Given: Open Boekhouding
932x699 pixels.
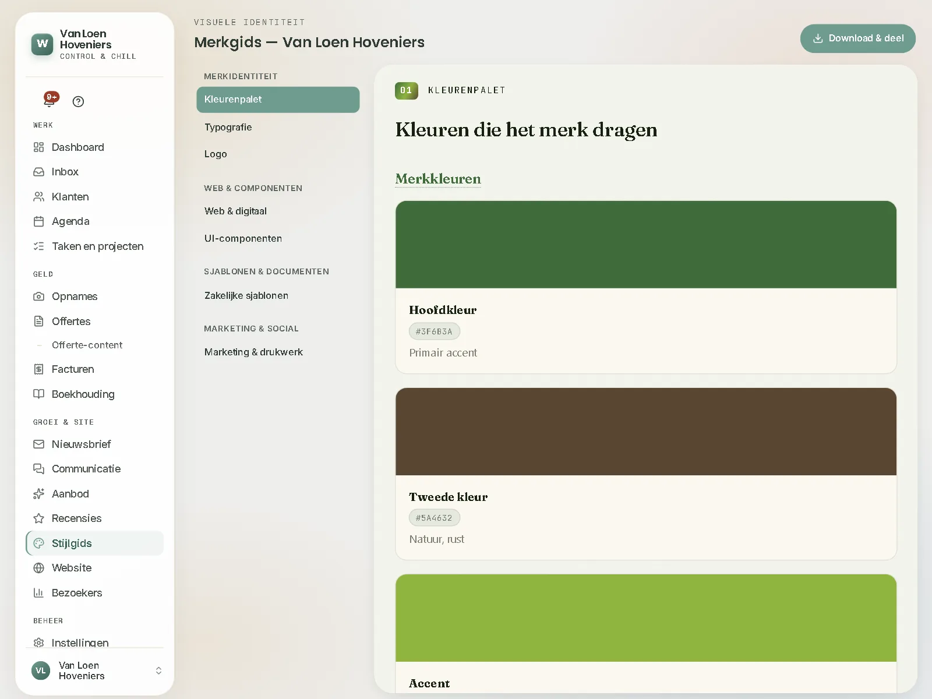Looking at the screenshot, I should (95, 394).
